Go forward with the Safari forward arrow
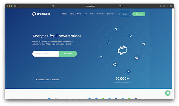 click(x=24, y=6)
